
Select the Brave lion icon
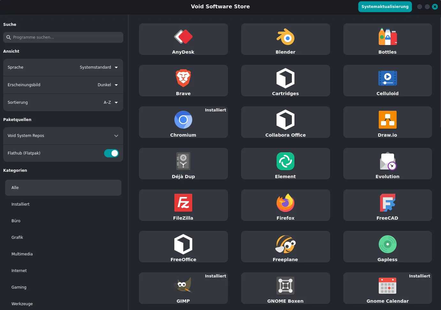pyautogui.click(x=183, y=78)
